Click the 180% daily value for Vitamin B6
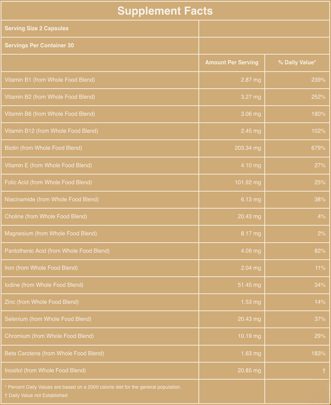Screen dimensions: 331x405 tap(318, 114)
